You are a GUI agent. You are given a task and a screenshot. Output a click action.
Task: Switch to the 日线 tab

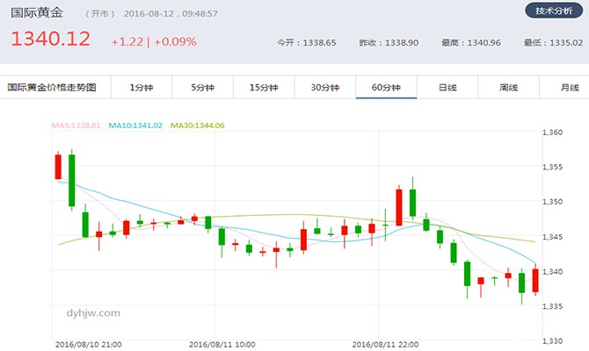pyautogui.click(x=447, y=88)
